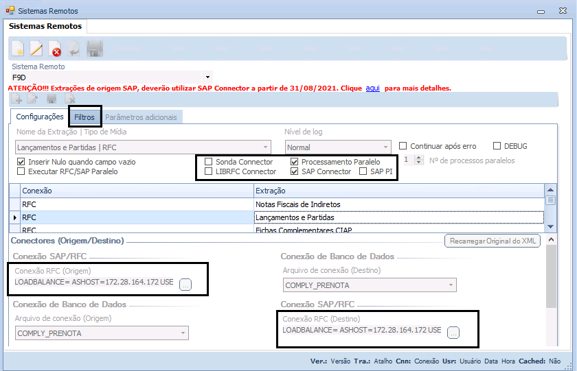Image resolution: width=577 pixels, height=371 pixels.
Task: Check Continuar após erro option
Action: point(403,146)
